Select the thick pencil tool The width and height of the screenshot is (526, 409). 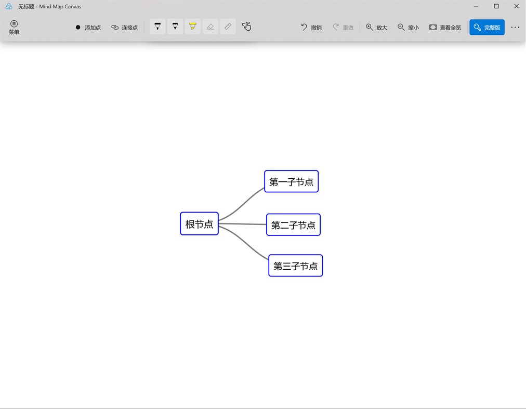point(175,27)
